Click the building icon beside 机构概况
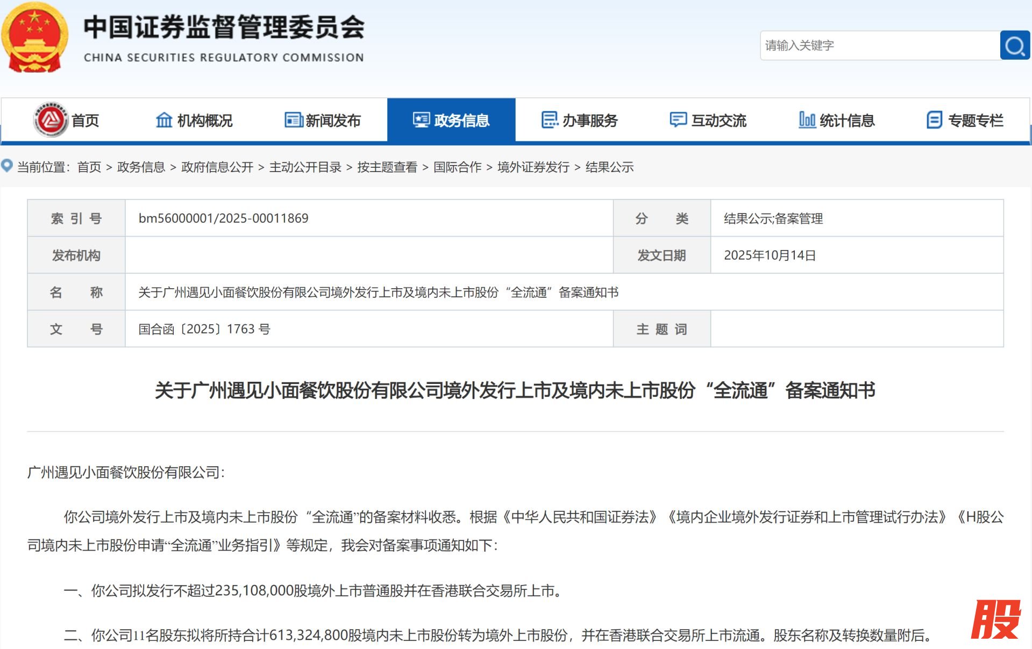Viewport: 1032px width, 649px height. click(164, 120)
